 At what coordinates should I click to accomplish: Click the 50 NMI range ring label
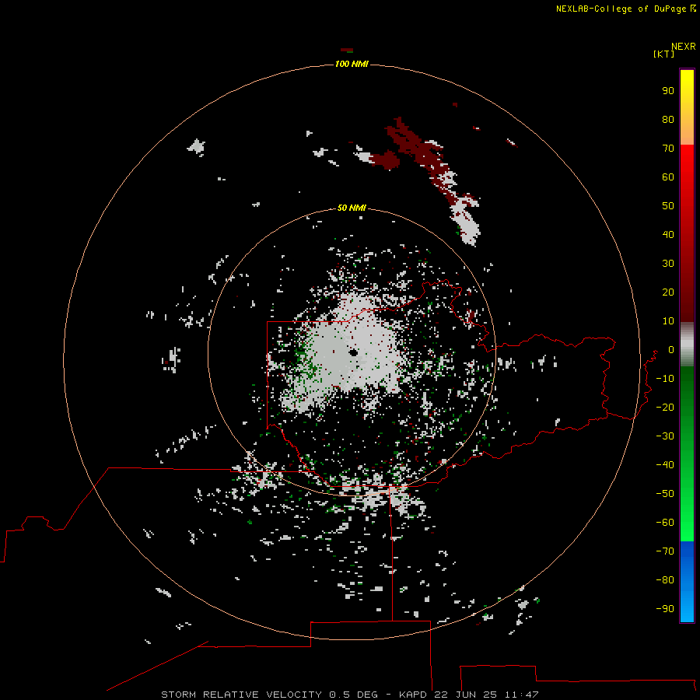[x=352, y=208]
